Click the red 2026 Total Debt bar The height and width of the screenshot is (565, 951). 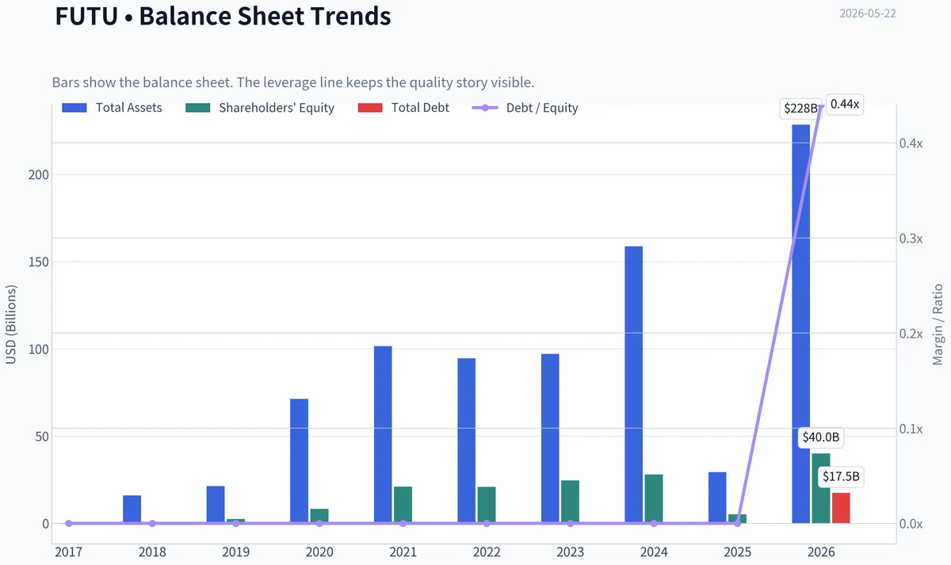tap(841, 508)
